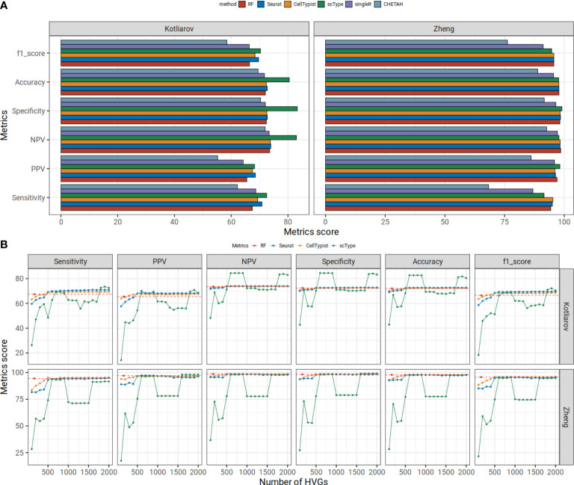The height and width of the screenshot is (485, 574).
Task: Click the bold panel letter B
Action: click(x=4, y=245)
